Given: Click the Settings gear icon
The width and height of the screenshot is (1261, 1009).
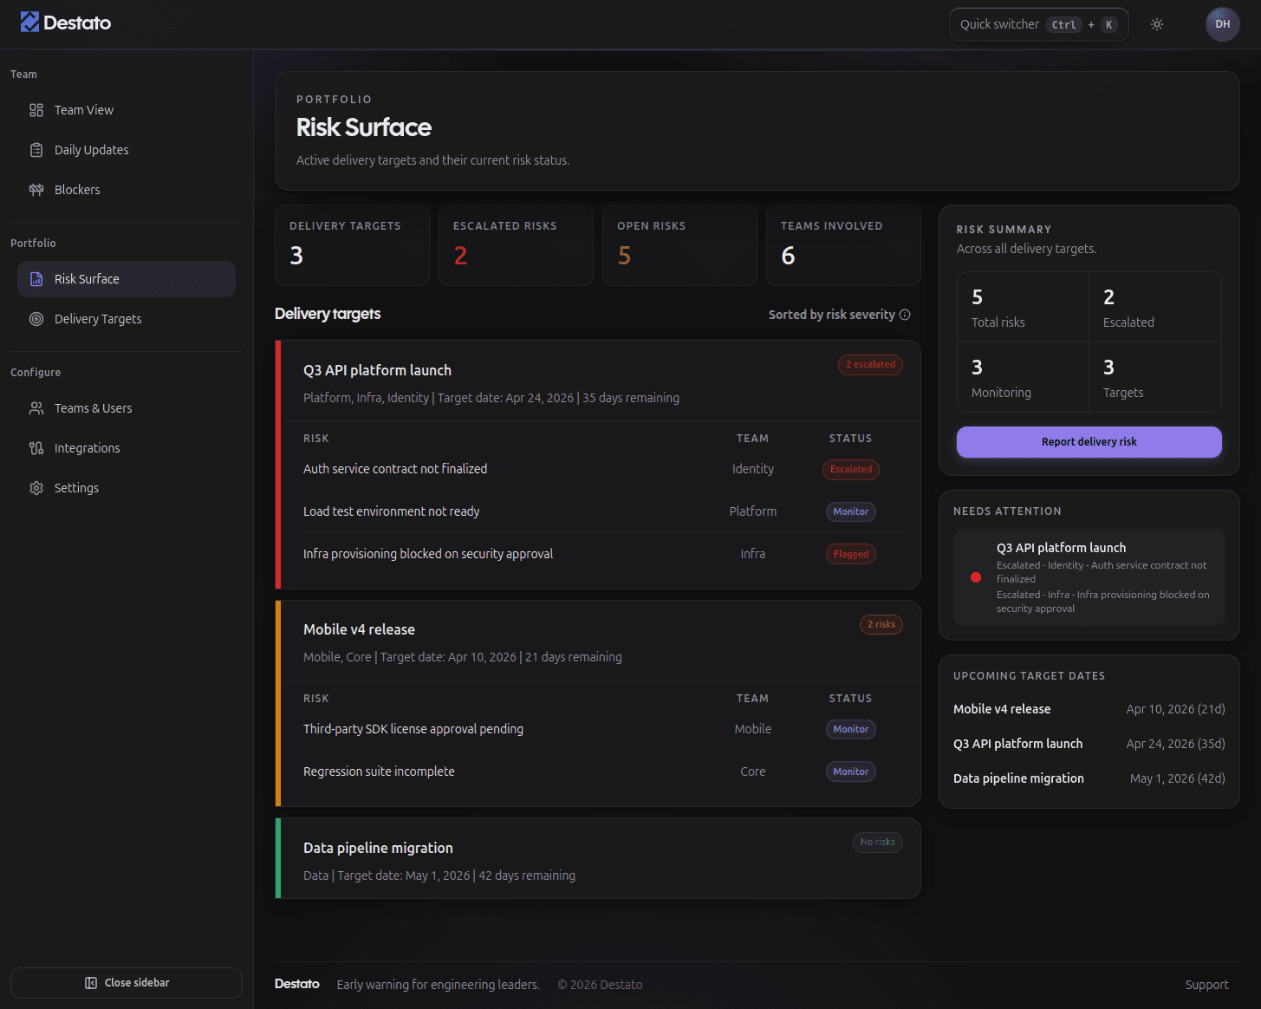Looking at the screenshot, I should pos(36,488).
